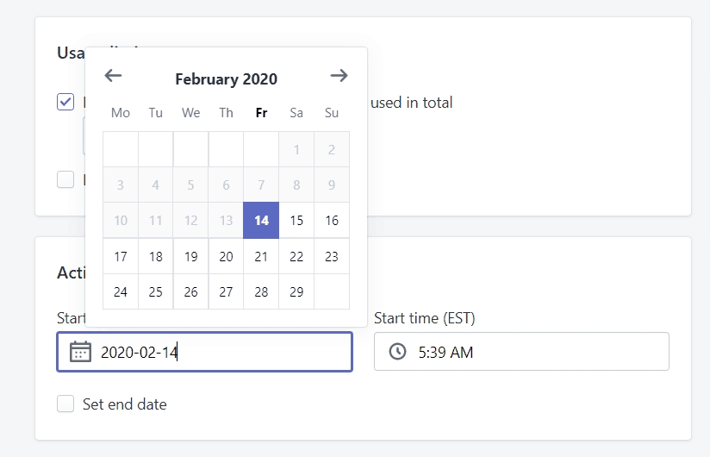Screen dimensions: 710x457
Task: Choose February 29 on the calendar
Action: click(x=296, y=292)
